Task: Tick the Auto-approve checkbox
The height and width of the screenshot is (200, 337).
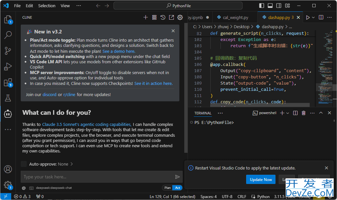Action: [x=24, y=164]
